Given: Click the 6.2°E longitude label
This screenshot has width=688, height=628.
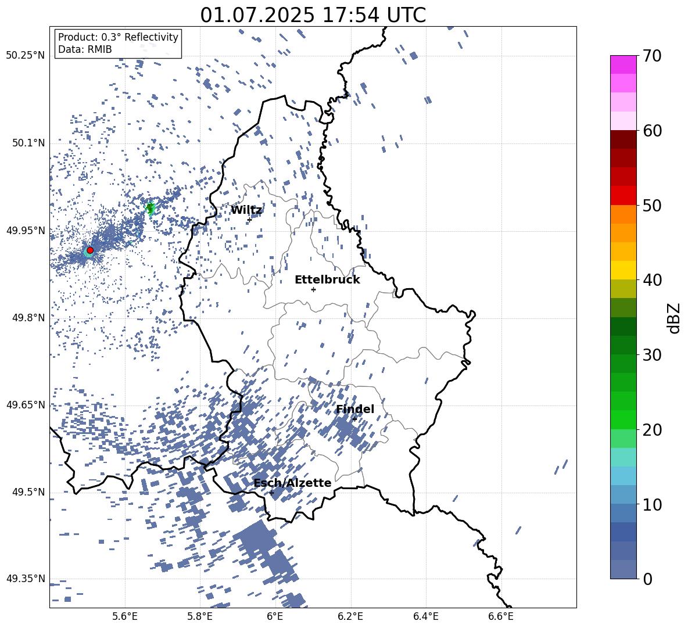Looking at the screenshot, I should click(x=350, y=616).
